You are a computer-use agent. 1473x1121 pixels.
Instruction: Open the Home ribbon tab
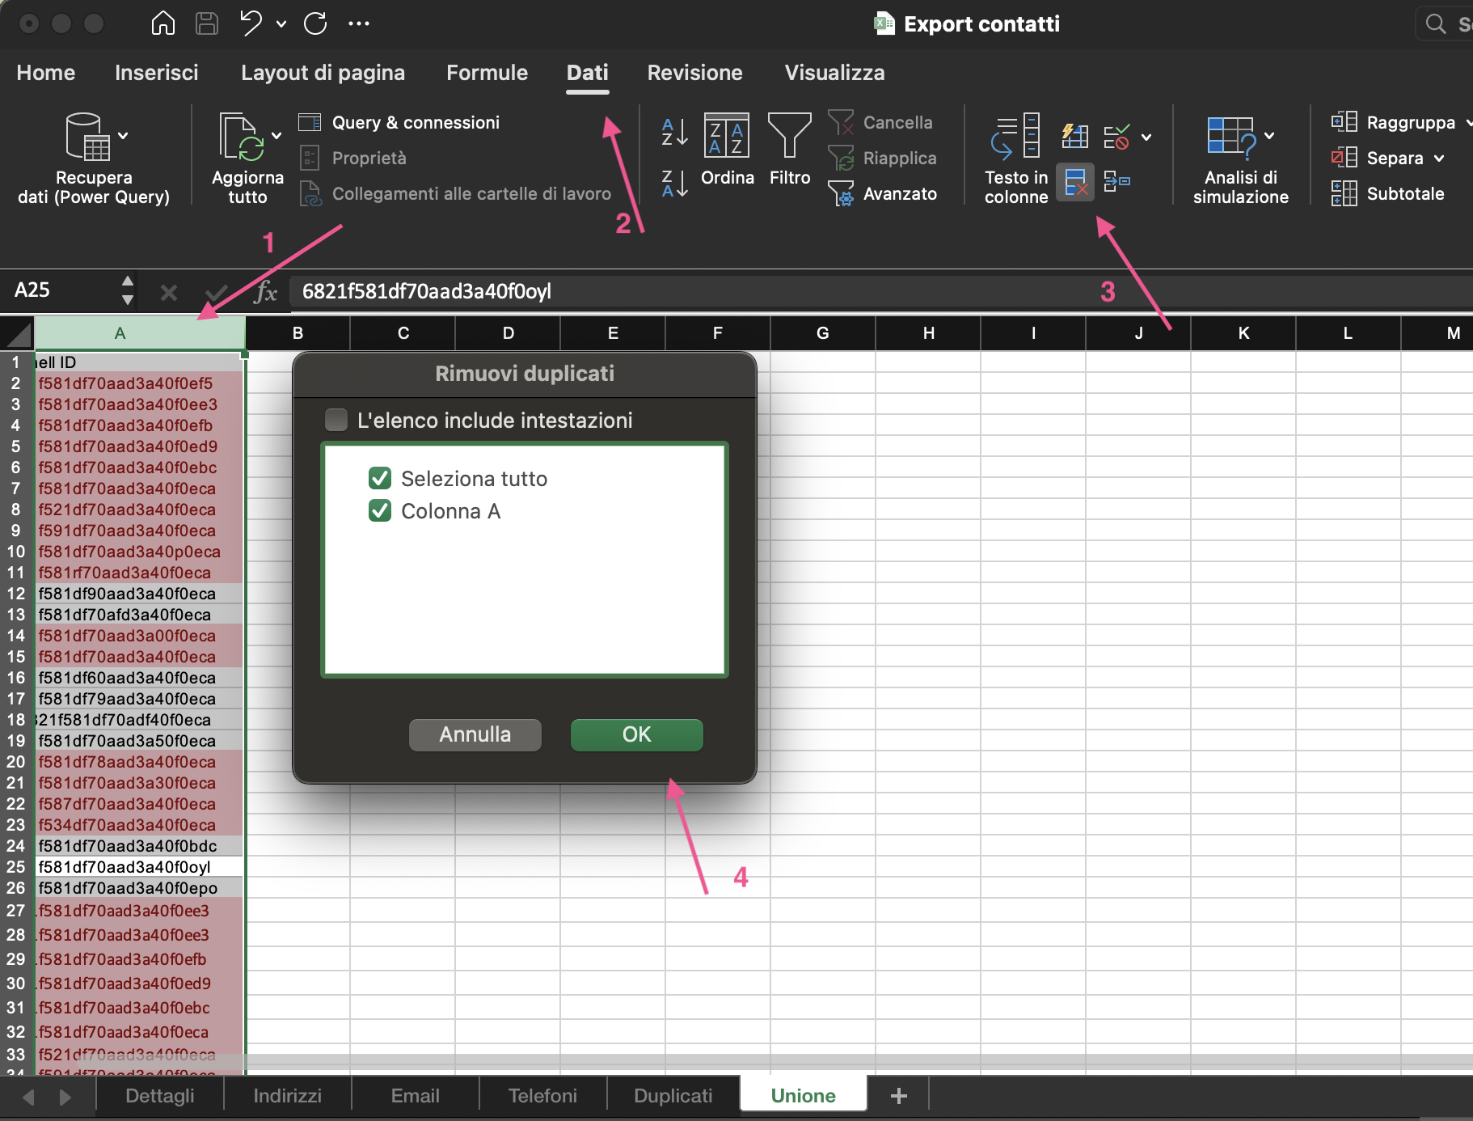pyautogui.click(x=46, y=73)
